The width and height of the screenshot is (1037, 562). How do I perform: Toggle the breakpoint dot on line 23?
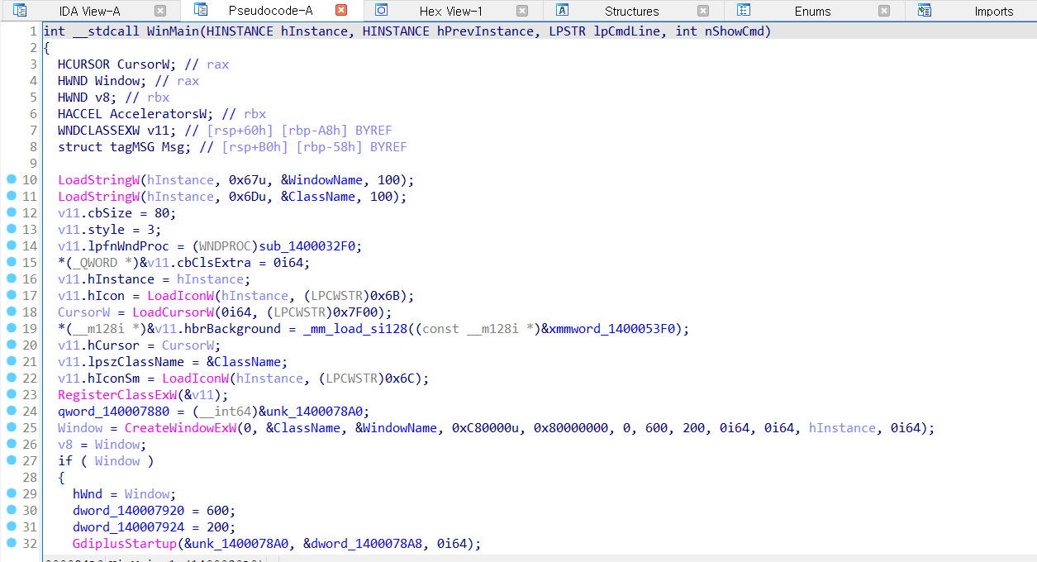(11, 395)
